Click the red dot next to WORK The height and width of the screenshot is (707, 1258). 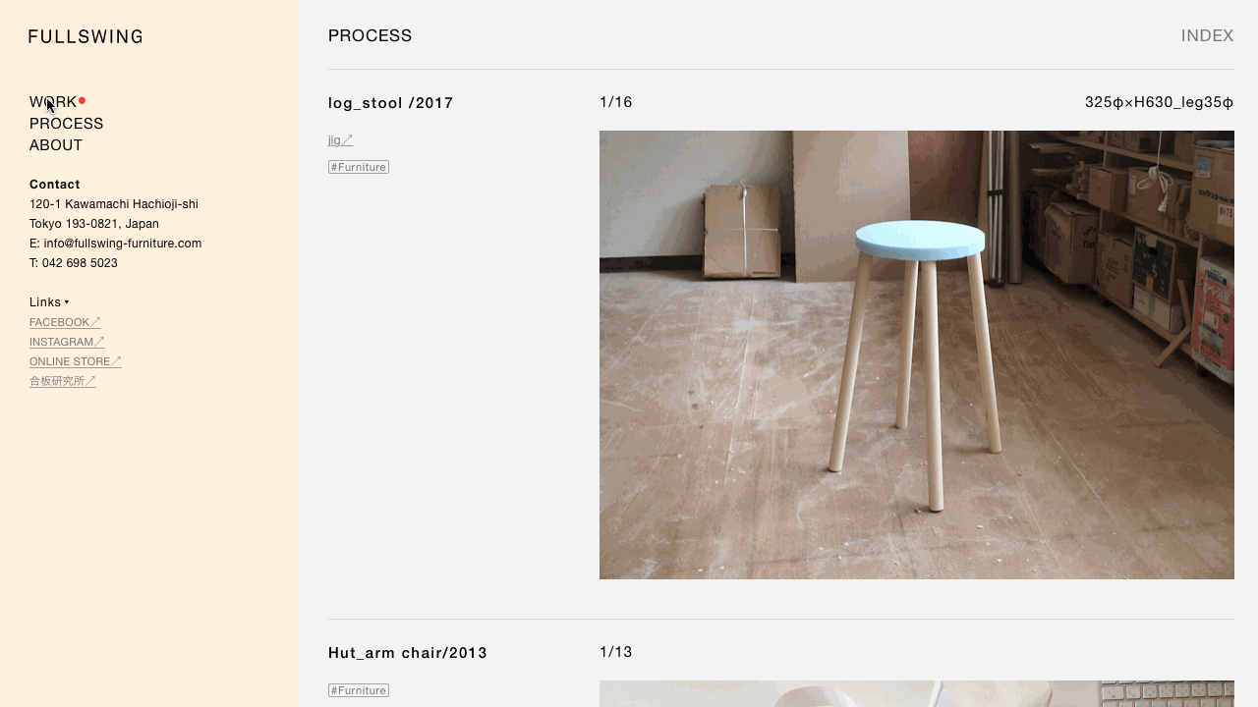pos(83,100)
